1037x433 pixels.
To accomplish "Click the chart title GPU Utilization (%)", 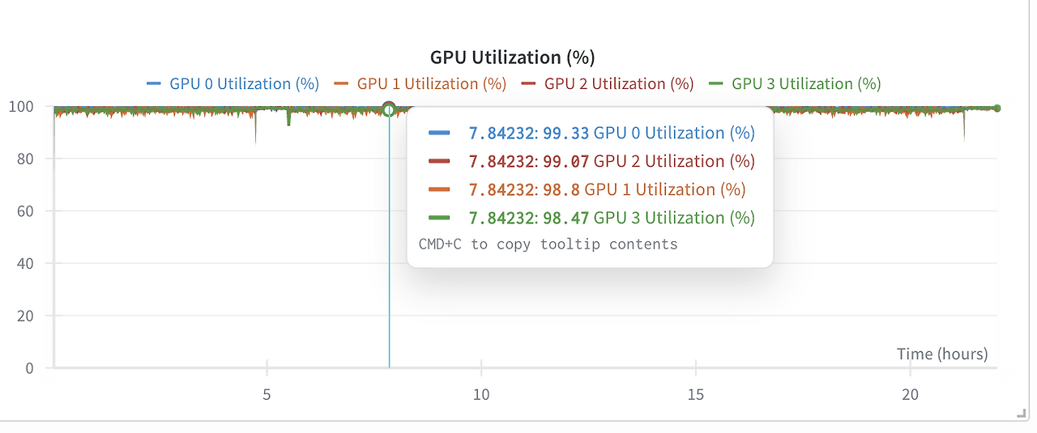I will [512, 57].
